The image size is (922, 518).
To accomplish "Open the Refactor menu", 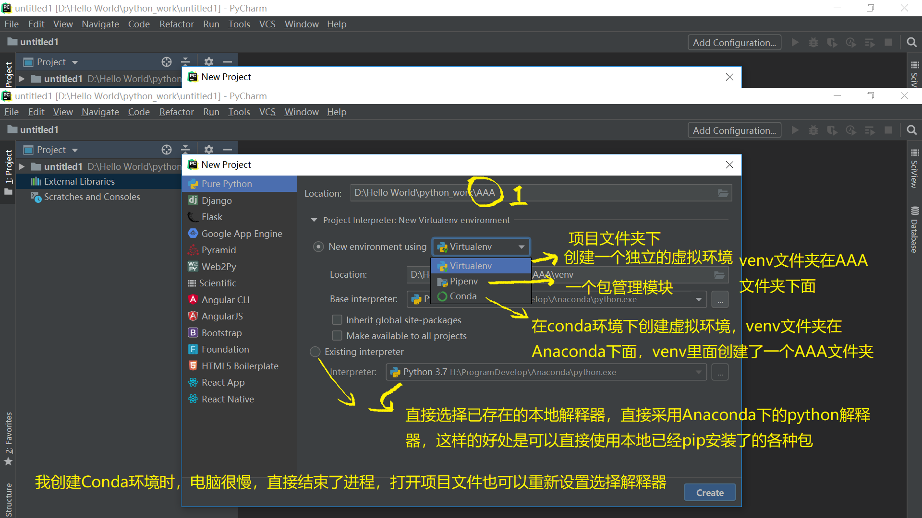I will 176,112.
